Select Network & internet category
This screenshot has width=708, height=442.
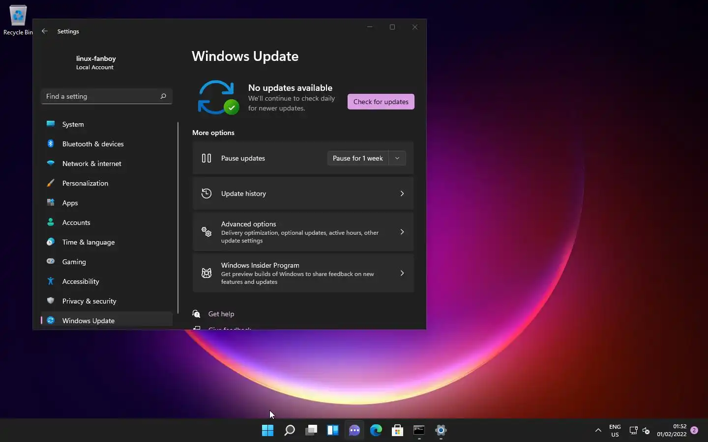[x=107, y=164]
